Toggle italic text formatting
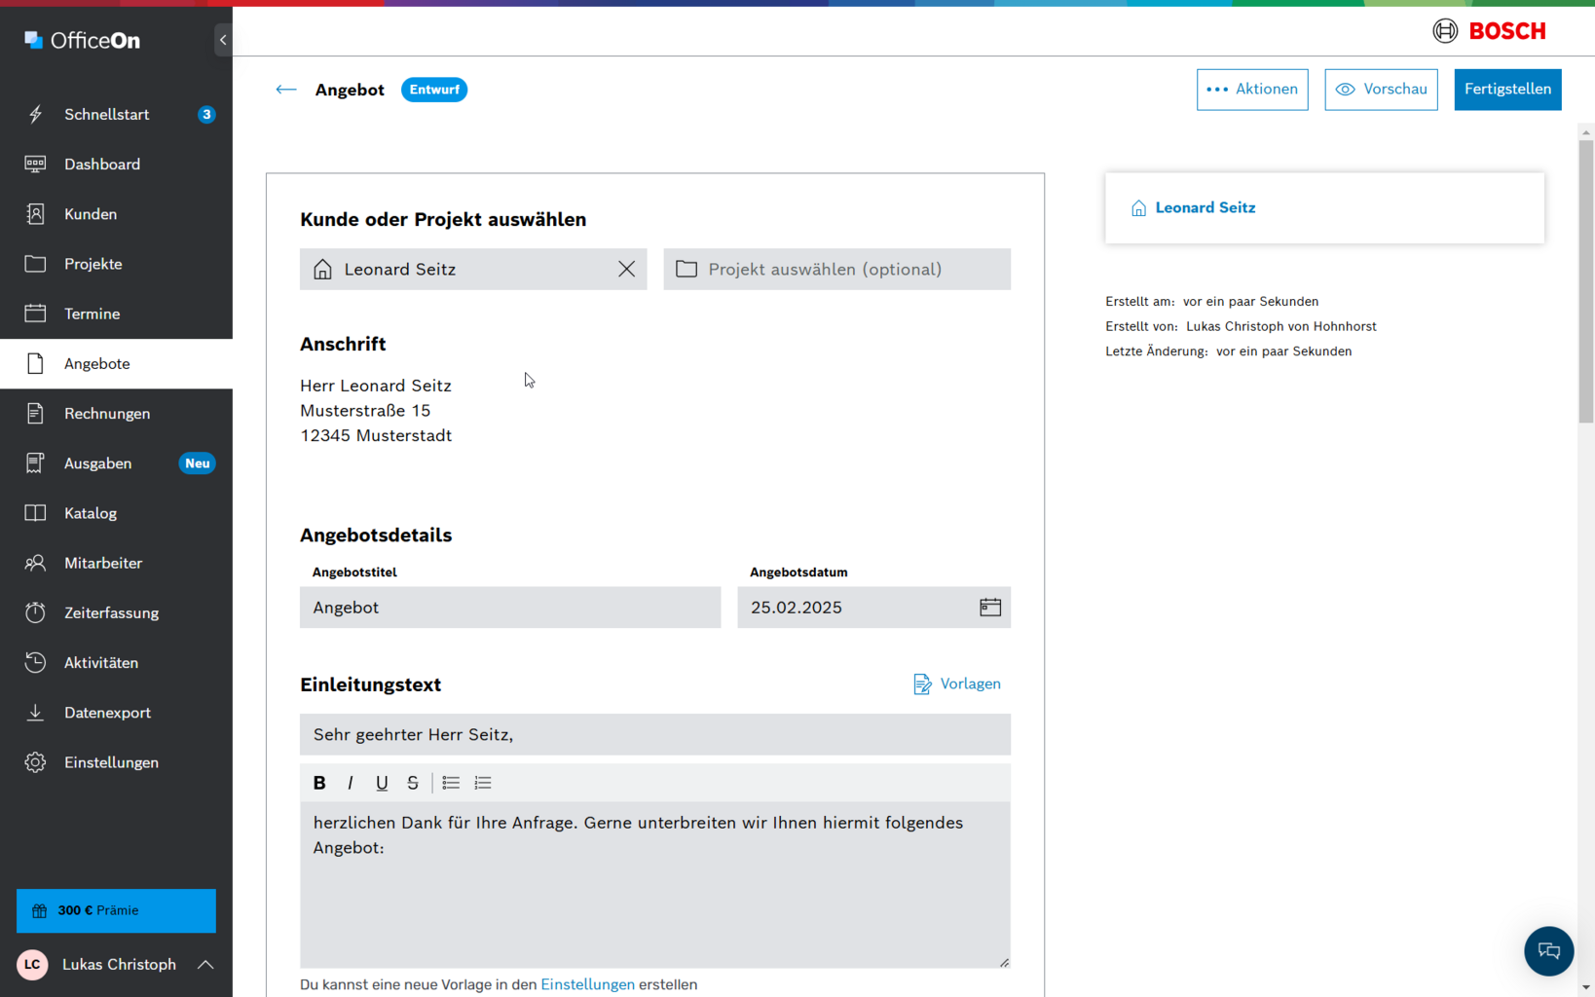The width and height of the screenshot is (1595, 997). tap(351, 783)
